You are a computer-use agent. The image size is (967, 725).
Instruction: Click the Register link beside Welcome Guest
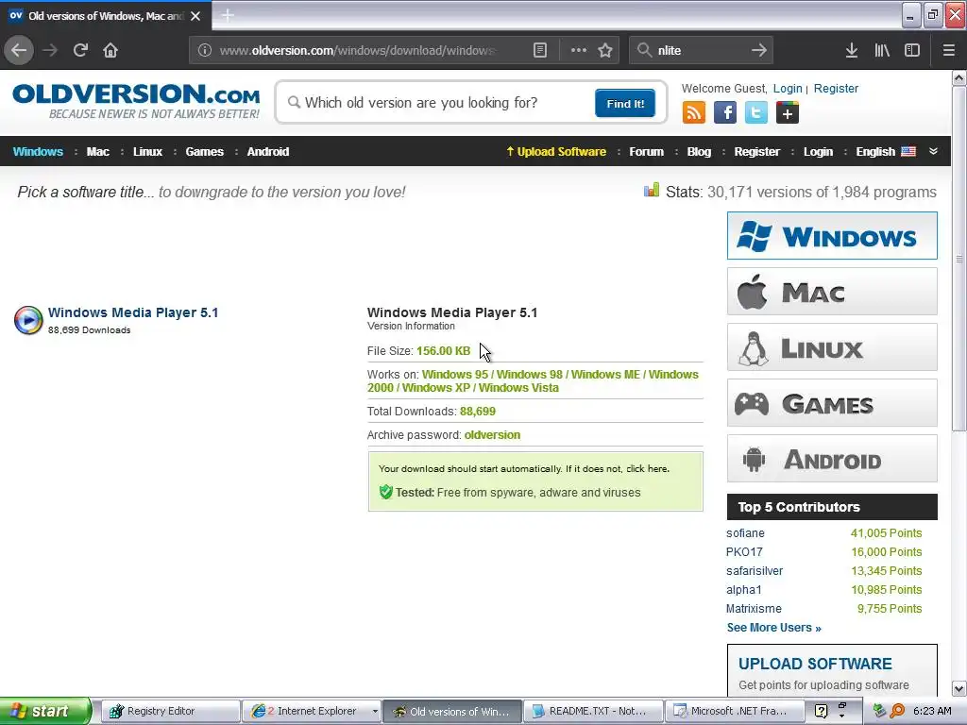836,88
